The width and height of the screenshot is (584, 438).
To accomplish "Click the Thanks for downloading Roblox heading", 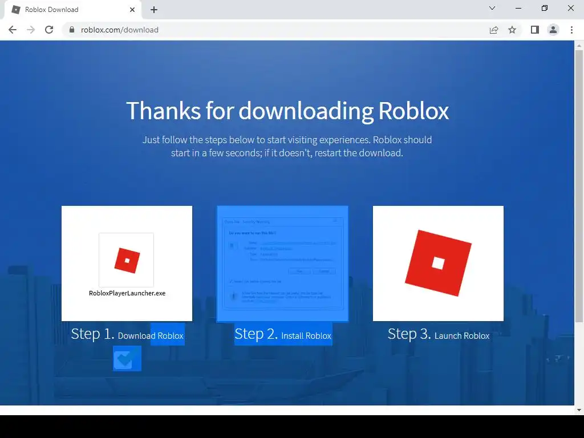I will 287,111.
